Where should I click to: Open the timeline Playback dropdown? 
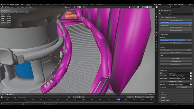pos(8,97)
